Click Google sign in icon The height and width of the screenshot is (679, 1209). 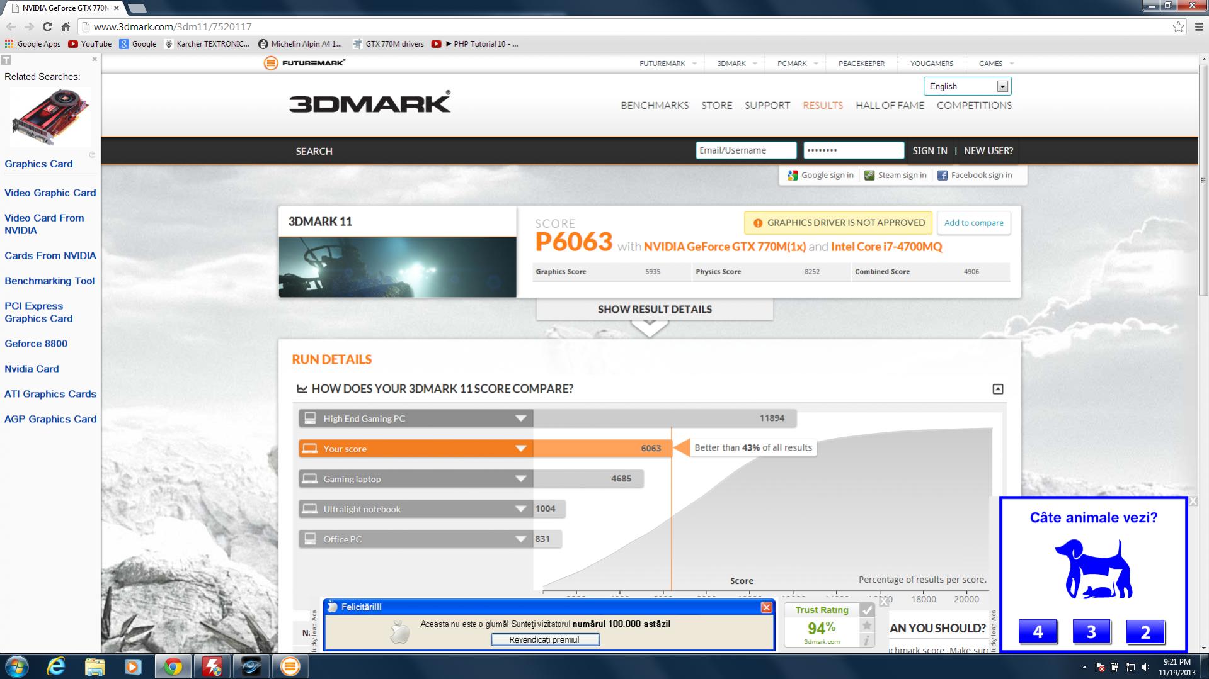coord(793,176)
